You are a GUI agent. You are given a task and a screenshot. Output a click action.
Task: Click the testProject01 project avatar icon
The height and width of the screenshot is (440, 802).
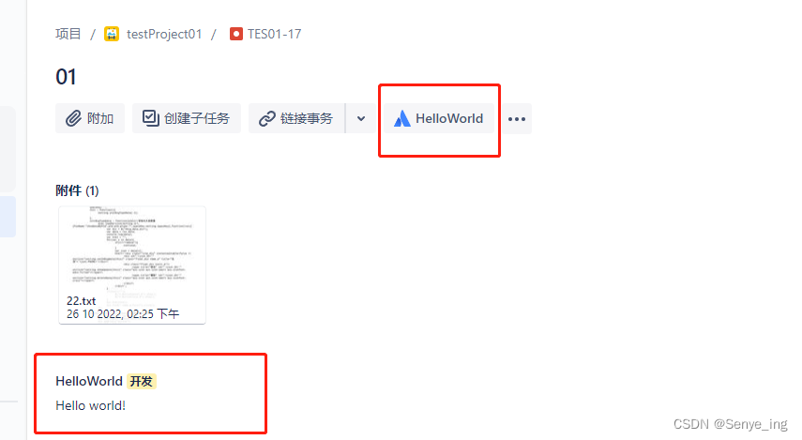pos(112,34)
